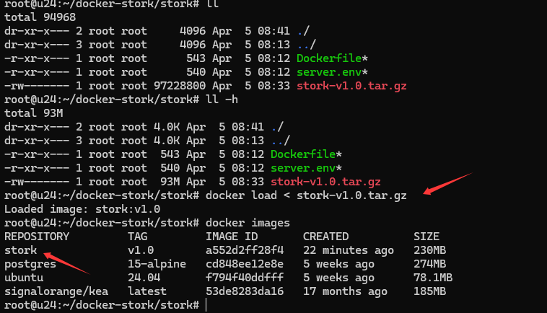547x313 pixels.
Task: Click the green server.env* entry in the first listing
Action: pos(332,72)
